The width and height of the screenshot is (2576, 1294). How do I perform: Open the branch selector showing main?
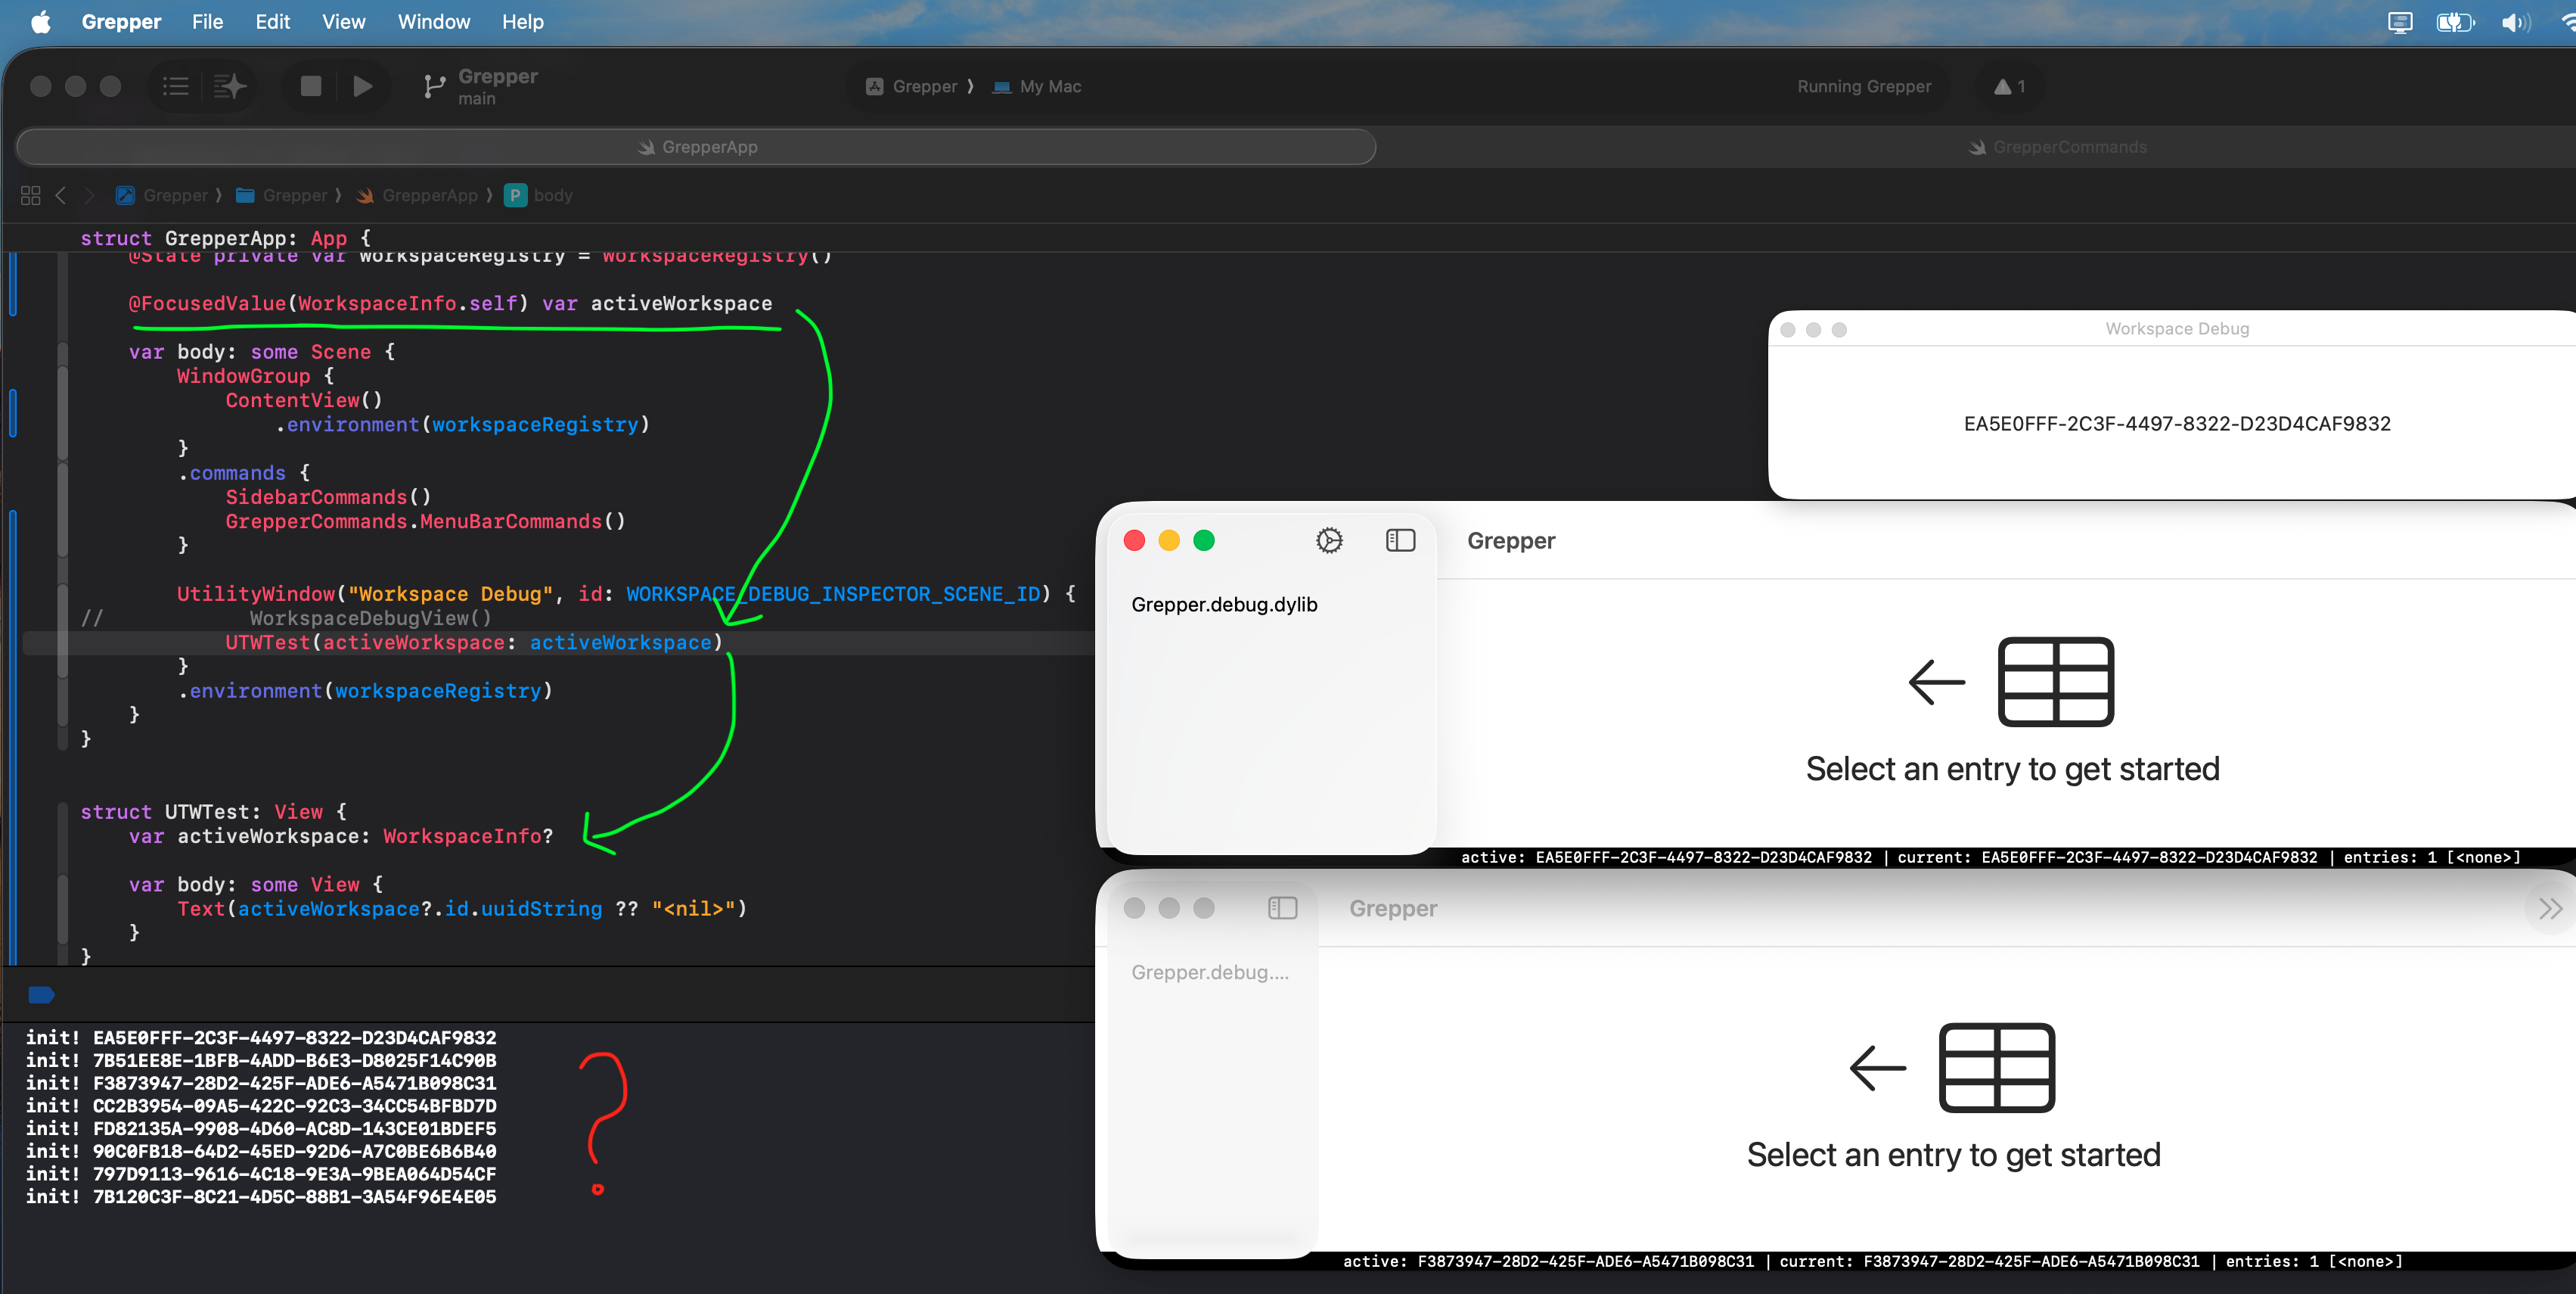(481, 87)
